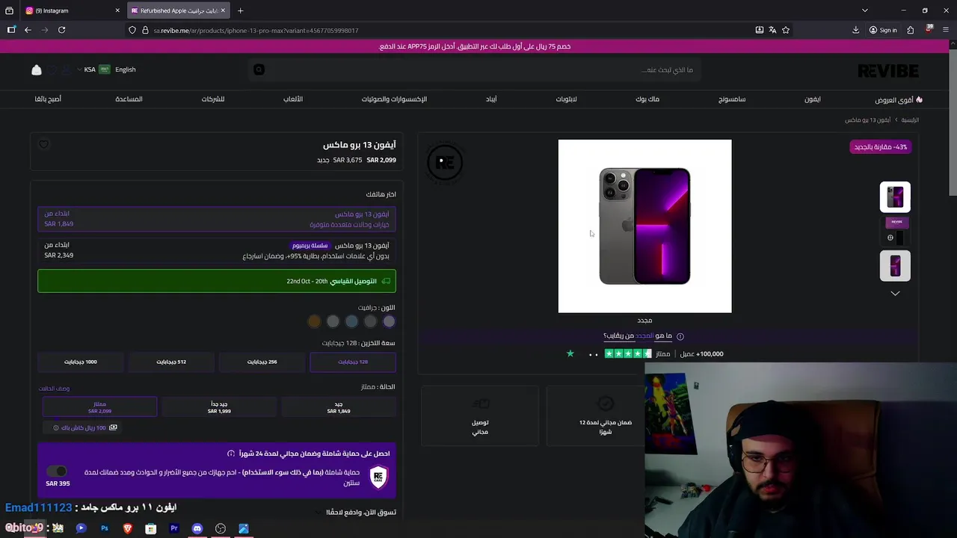Screen dimensions: 957x538
Task: Choose the 'جيد' condition at SAR 1,849
Action: (x=339, y=407)
